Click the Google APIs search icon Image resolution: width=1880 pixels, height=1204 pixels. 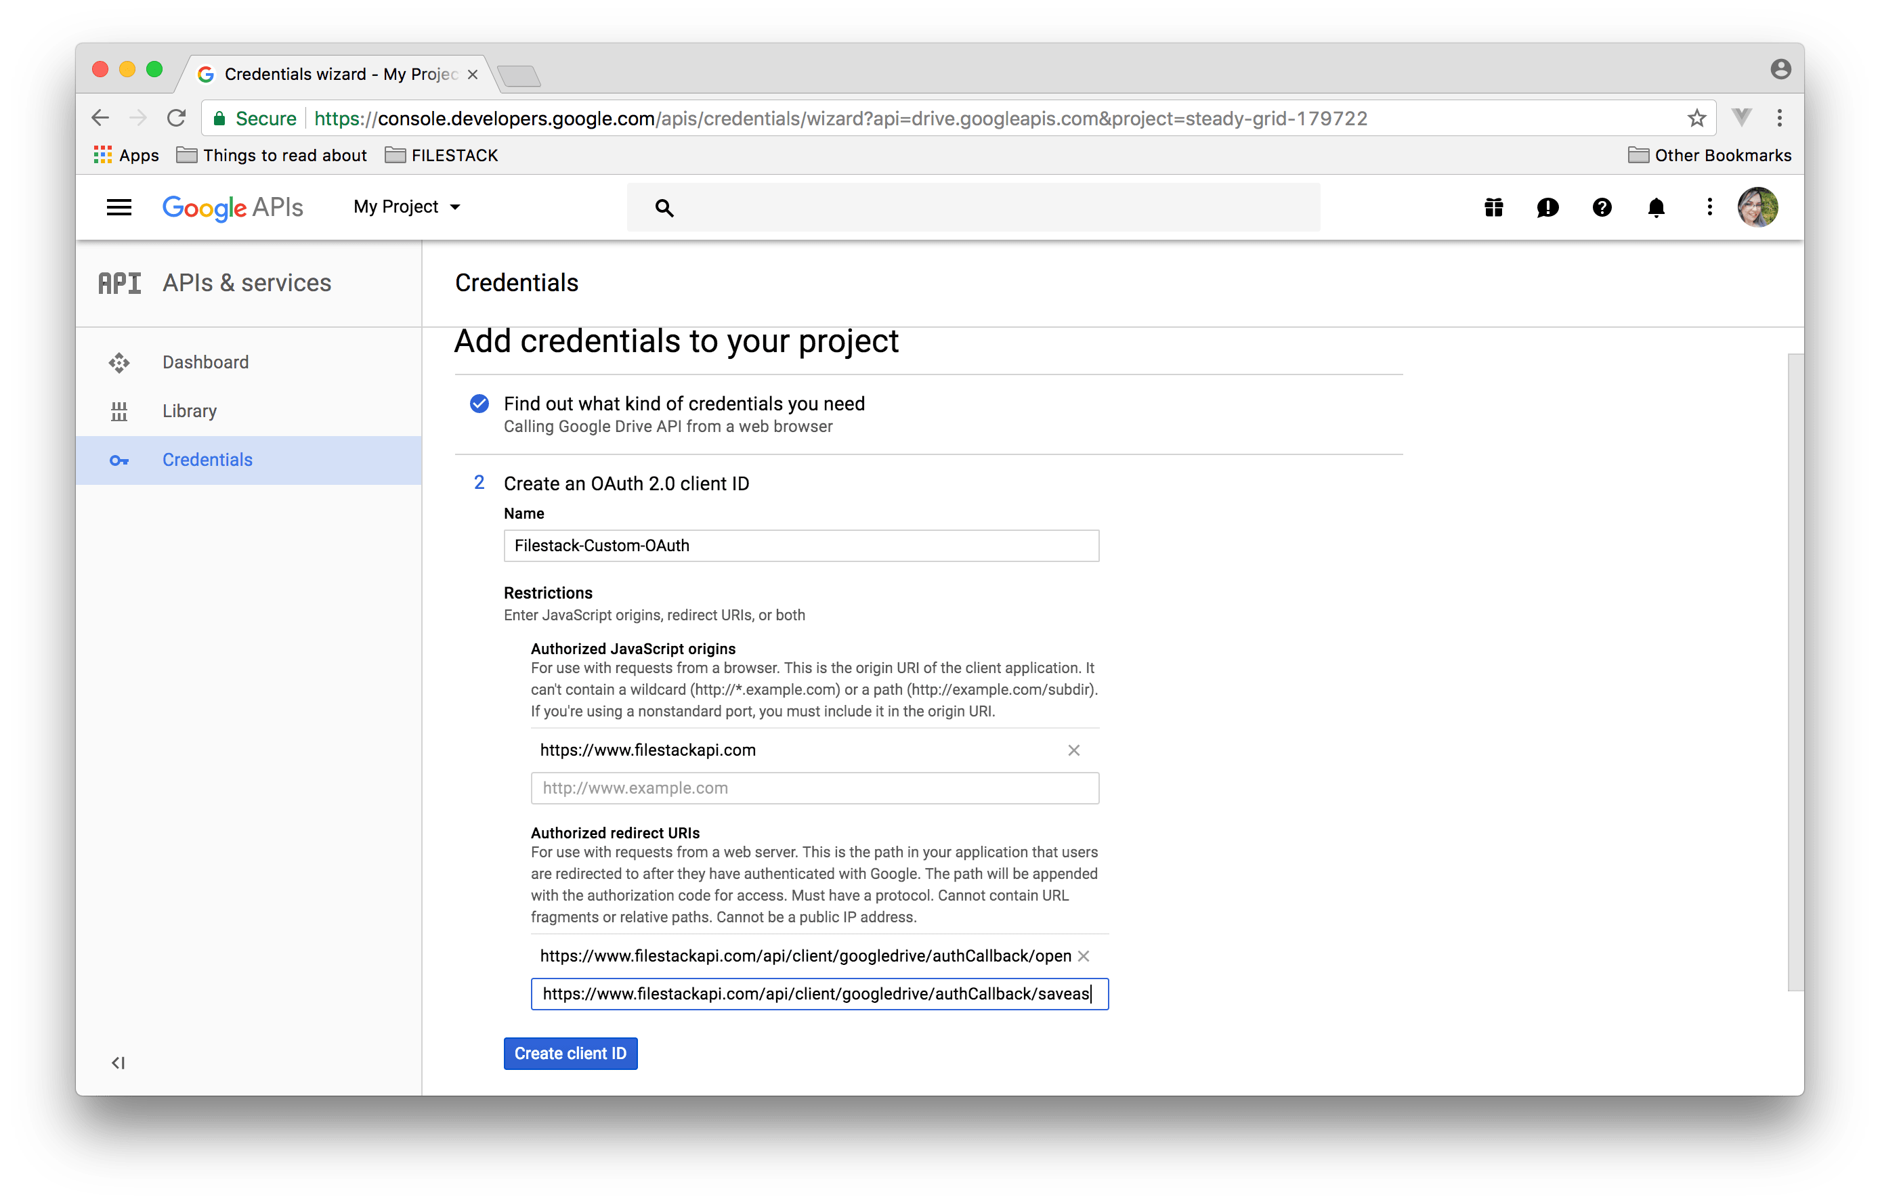[x=664, y=207]
